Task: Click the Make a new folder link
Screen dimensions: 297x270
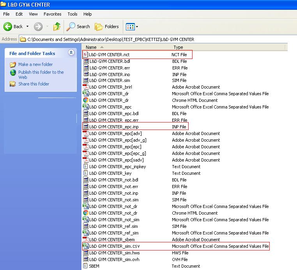Action: click(35, 64)
